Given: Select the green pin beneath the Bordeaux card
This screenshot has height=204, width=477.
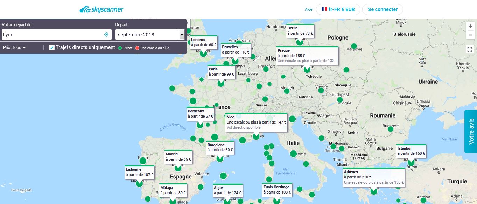Looking at the screenshot, I should (x=200, y=125).
